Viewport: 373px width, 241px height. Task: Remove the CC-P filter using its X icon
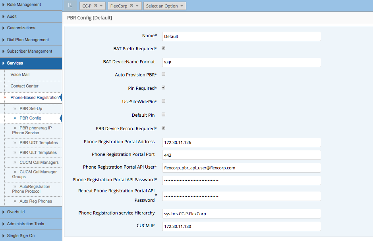pos(97,6)
